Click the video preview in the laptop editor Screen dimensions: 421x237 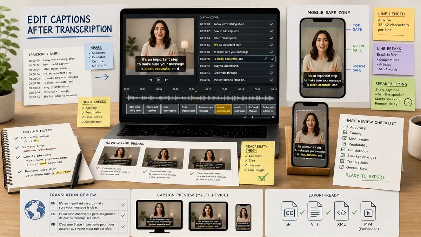[160, 46]
